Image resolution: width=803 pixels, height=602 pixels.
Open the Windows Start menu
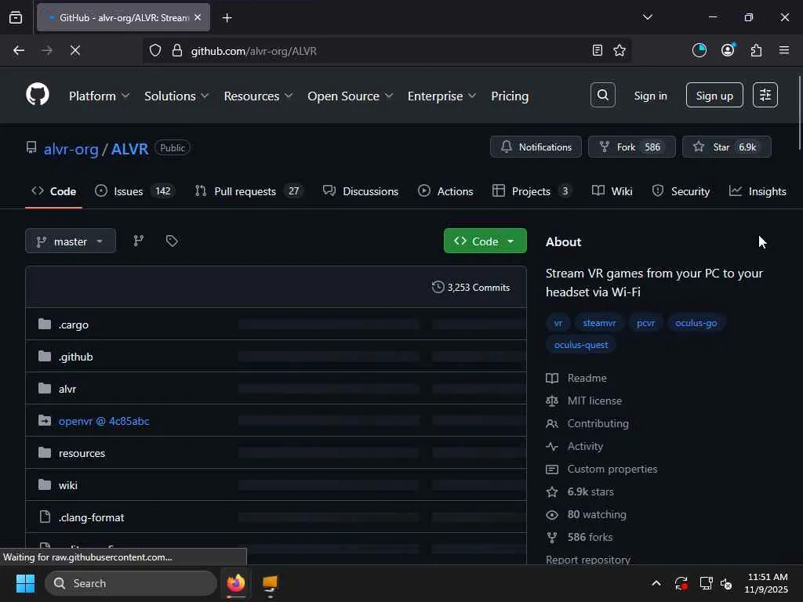(25, 583)
